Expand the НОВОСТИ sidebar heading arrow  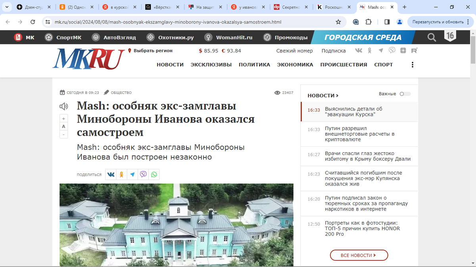338,96
